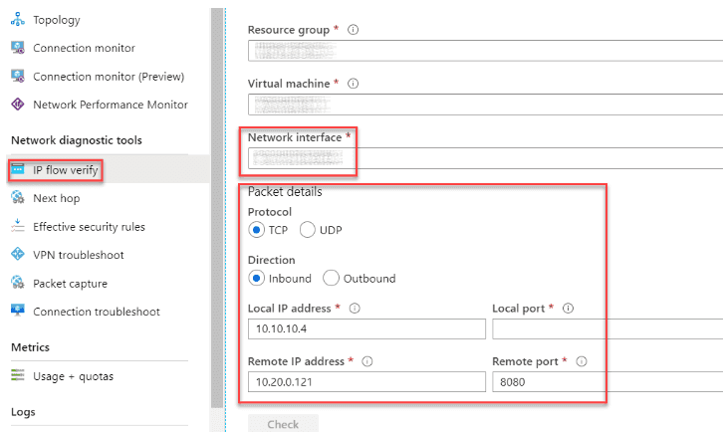Click the info icon beside Remote IP address

click(367, 361)
